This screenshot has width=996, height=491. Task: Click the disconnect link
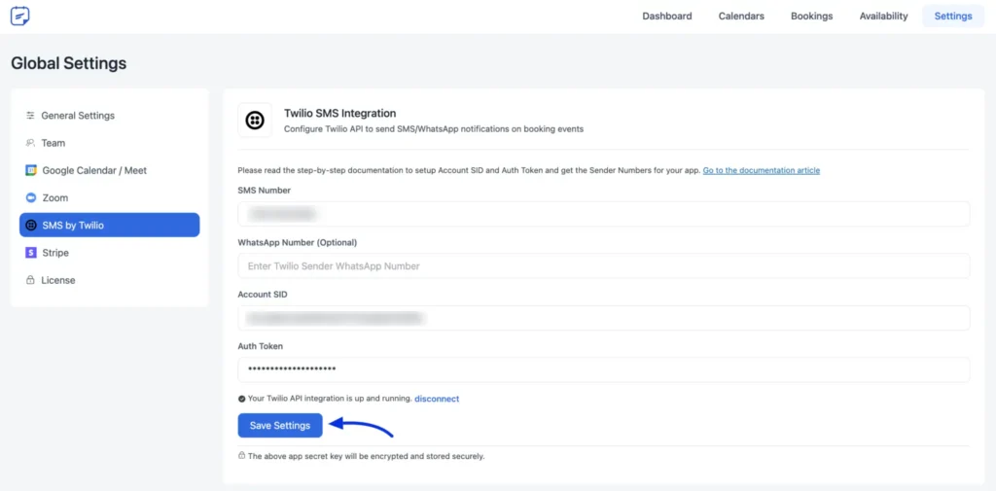tap(437, 399)
